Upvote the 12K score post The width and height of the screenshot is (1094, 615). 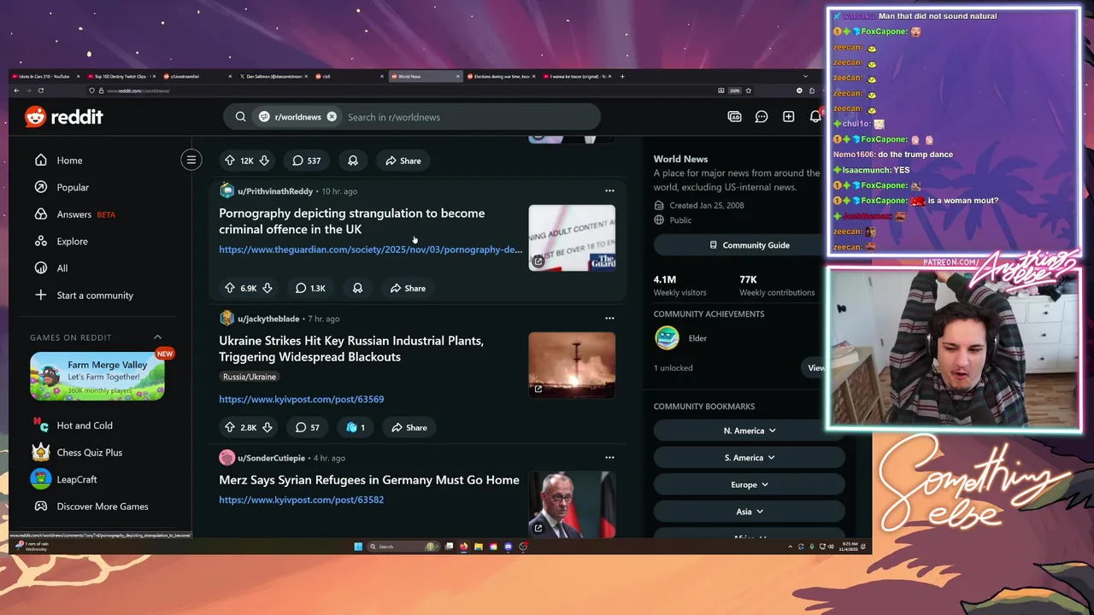(229, 161)
